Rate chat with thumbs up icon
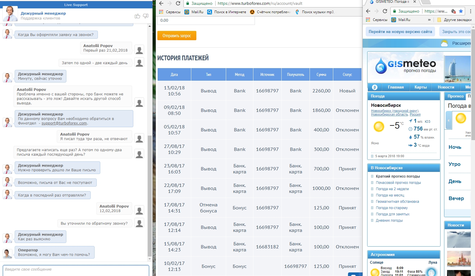This screenshot has height=276, width=475. tap(138, 16)
